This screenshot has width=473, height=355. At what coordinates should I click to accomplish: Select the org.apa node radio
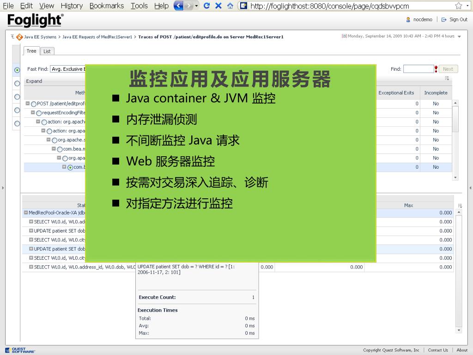pos(65,158)
